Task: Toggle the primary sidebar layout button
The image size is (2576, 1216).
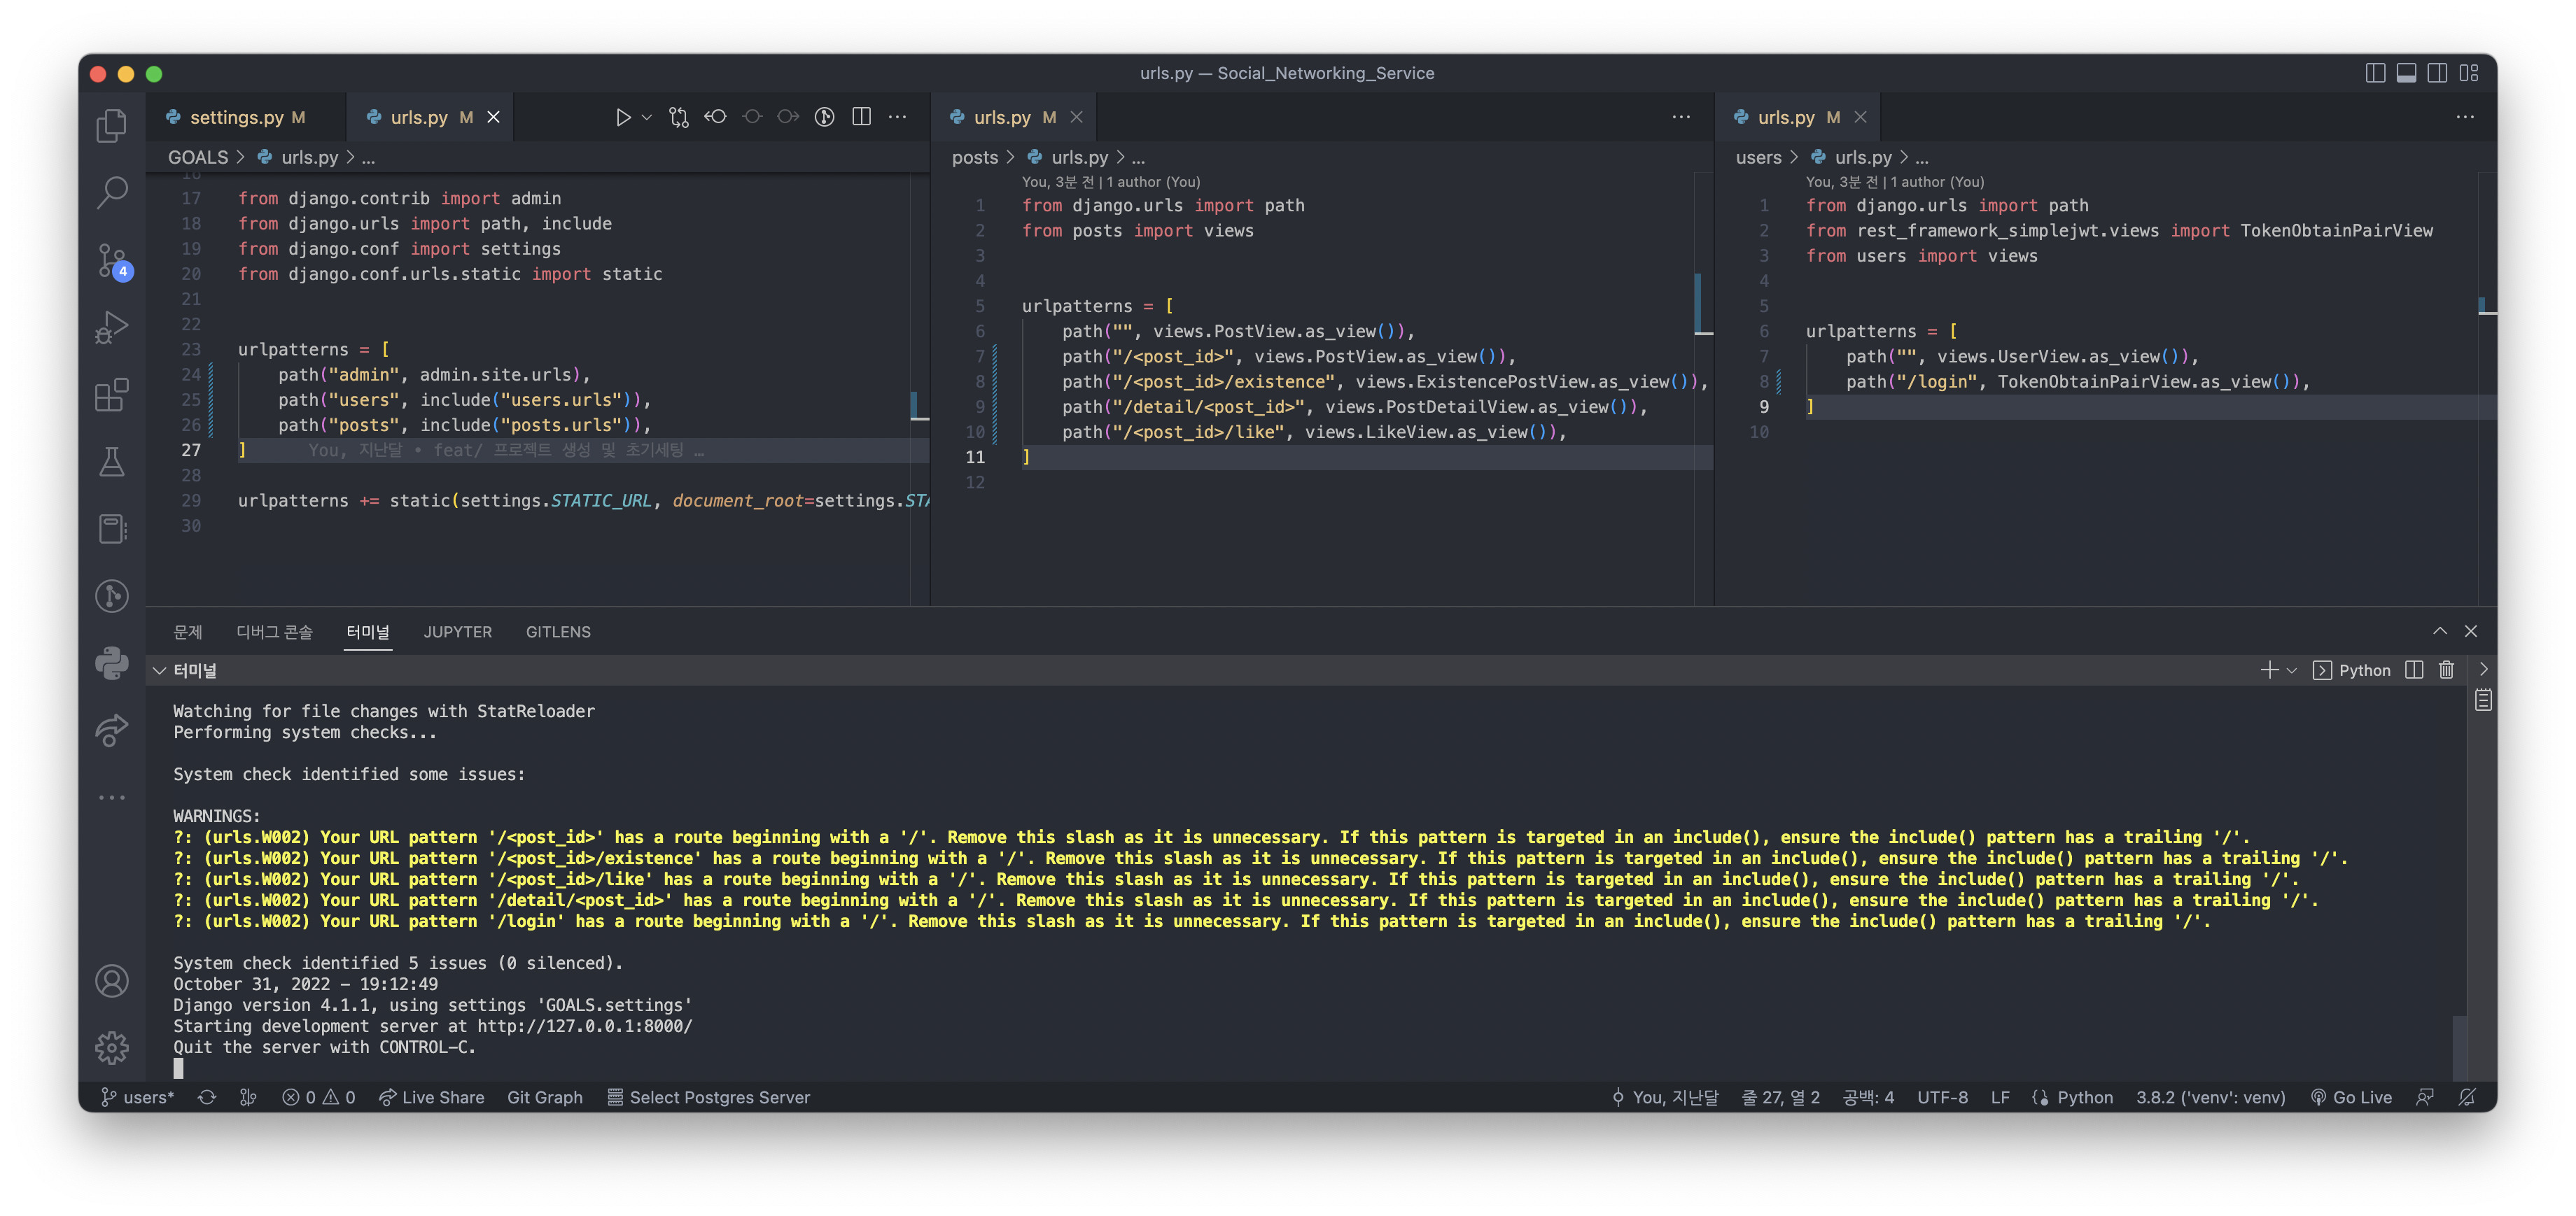Action: (2375, 73)
